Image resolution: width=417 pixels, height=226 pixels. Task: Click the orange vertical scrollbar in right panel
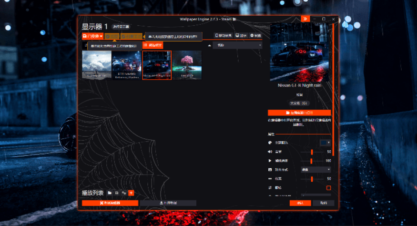coord(333,89)
